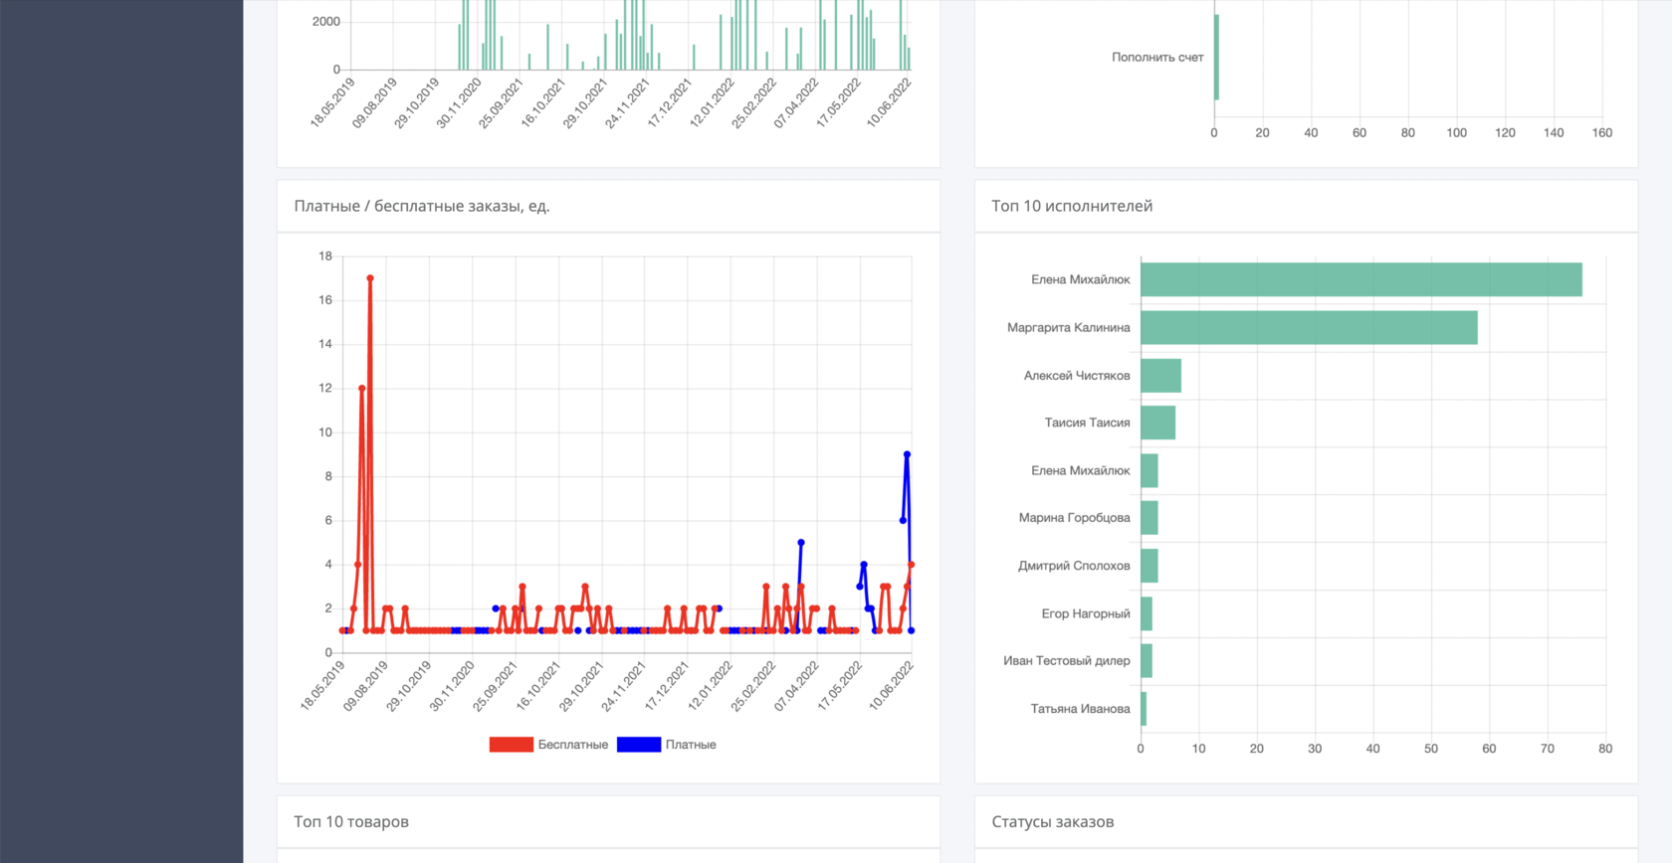Click date label 18.05.2019 in paid/free chart
The height and width of the screenshot is (863, 1672).
pyautogui.click(x=322, y=687)
